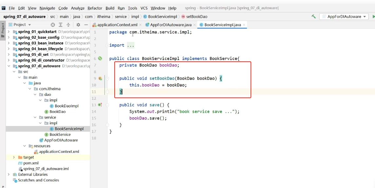The width and height of the screenshot is (375, 188).
Task: Close the AppForDIAutoware.java tab
Action: pos(195,25)
